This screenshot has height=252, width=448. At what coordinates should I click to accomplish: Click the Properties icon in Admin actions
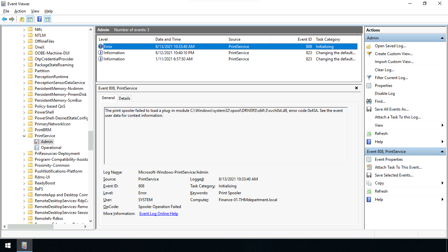(369, 86)
